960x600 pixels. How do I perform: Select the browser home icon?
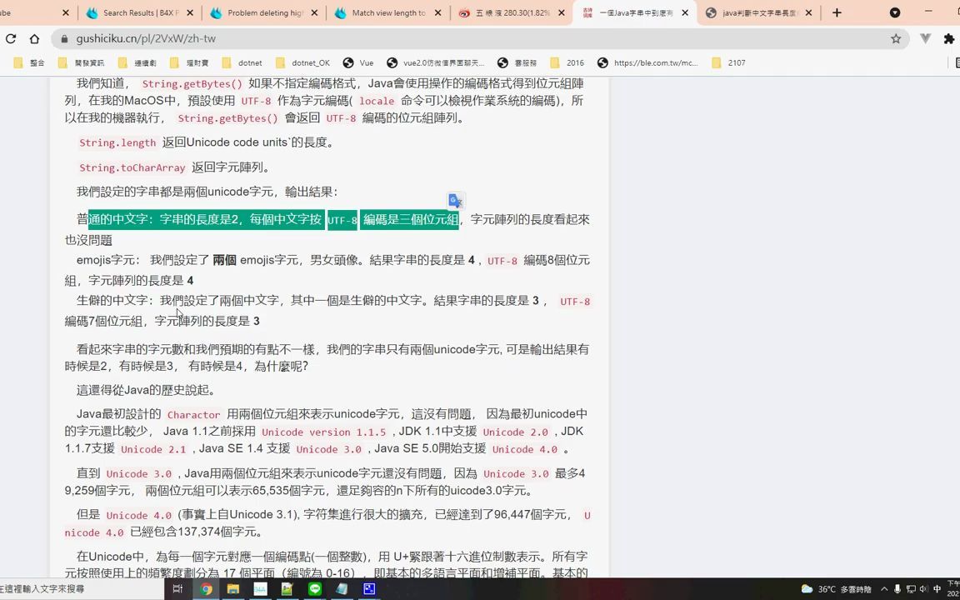[33, 38]
